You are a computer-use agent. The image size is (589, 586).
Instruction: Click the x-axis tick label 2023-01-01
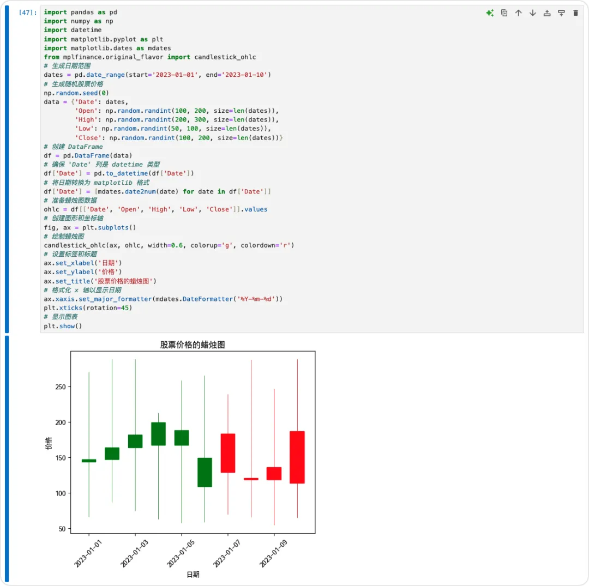pos(88,554)
